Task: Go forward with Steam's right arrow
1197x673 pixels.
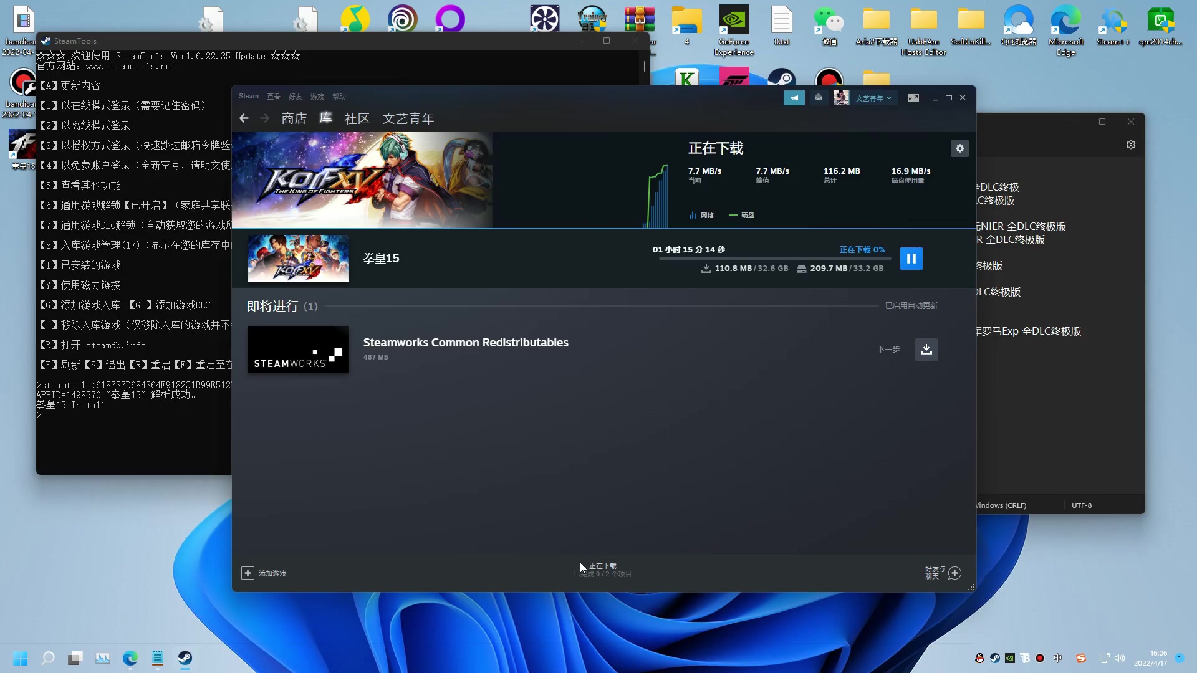Action: coord(264,118)
